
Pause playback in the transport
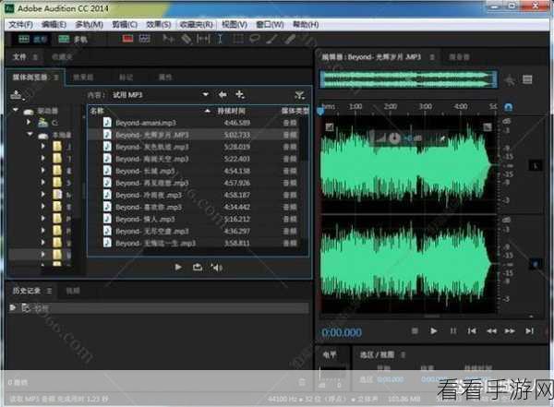pyautogui.click(x=453, y=331)
